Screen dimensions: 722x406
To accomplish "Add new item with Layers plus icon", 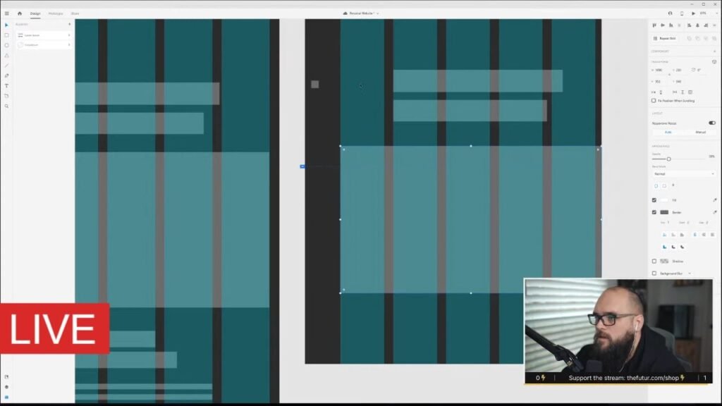I will pos(70,24).
